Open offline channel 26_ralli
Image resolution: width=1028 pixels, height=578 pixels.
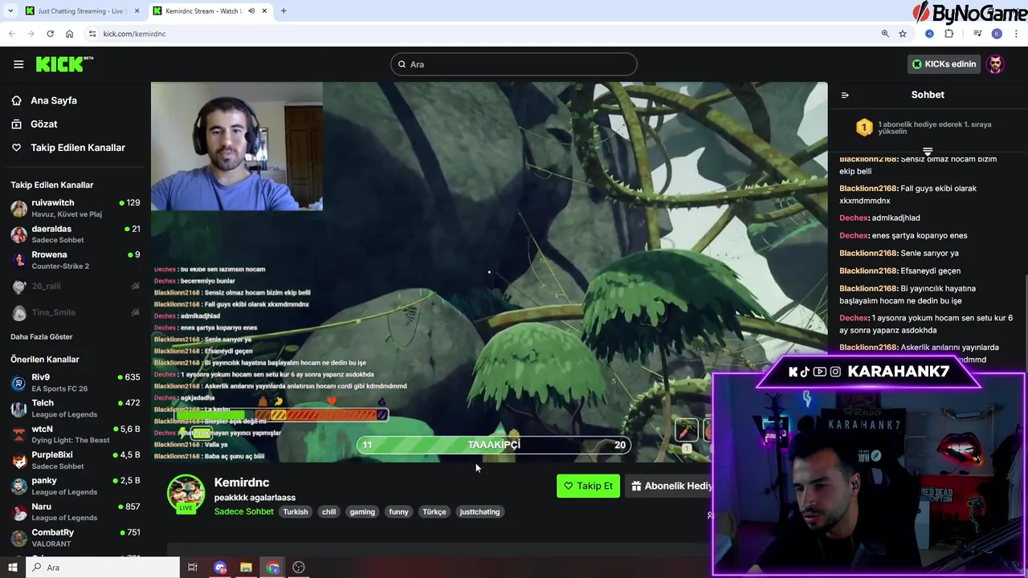[x=75, y=286]
